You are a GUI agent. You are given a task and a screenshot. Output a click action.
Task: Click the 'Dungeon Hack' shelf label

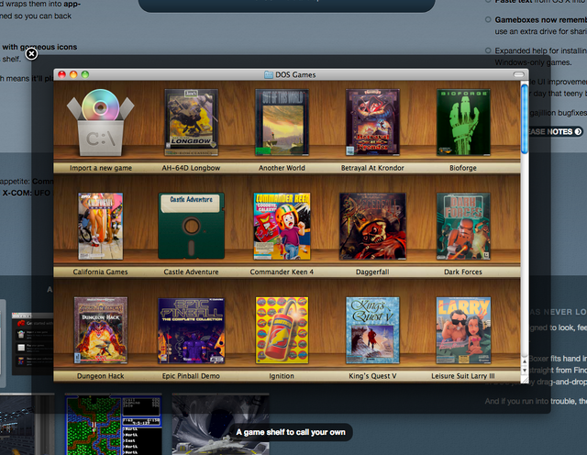point(100,376)
